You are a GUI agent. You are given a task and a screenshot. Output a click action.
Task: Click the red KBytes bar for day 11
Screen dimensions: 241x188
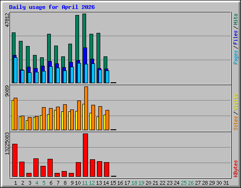click(85, 155)
